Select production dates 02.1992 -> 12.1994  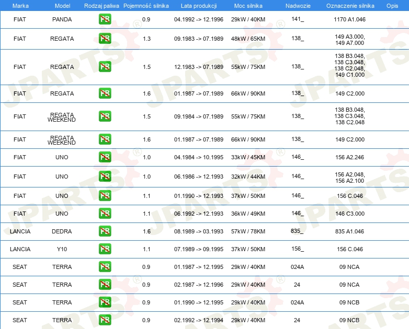(199, 320)
